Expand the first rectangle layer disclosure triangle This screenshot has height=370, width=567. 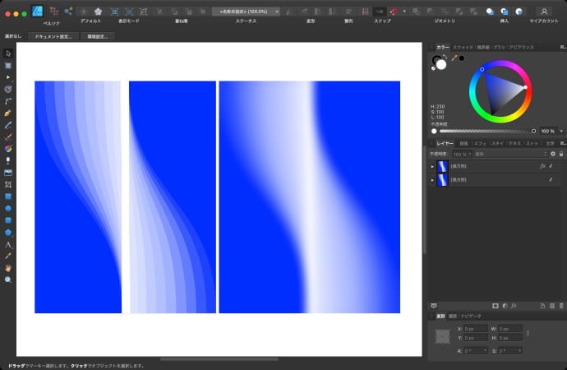(x=432, y=166)
